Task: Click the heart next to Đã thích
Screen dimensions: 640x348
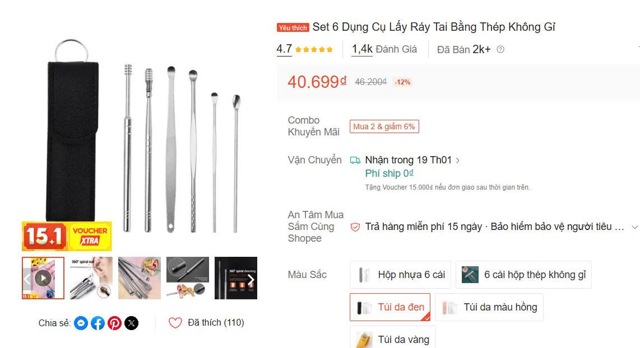Action: [x=174, y=322]
